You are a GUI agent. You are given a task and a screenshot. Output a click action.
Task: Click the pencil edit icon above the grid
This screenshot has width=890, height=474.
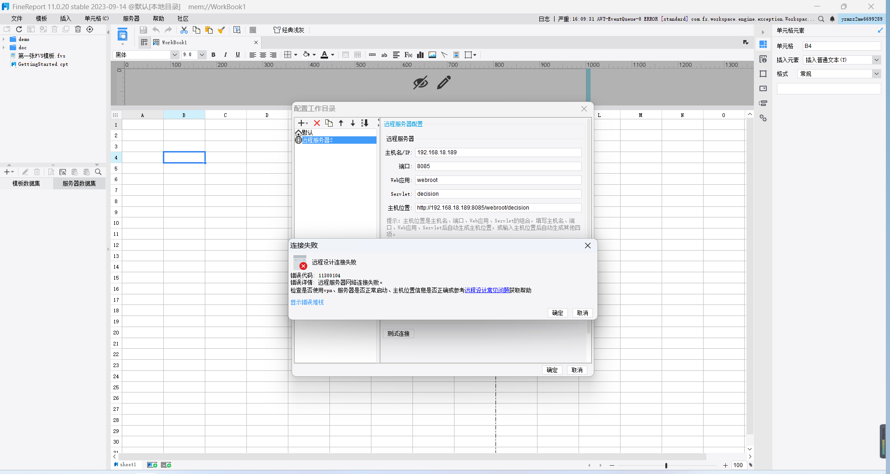pyautogui.click(x=444, y=83)
